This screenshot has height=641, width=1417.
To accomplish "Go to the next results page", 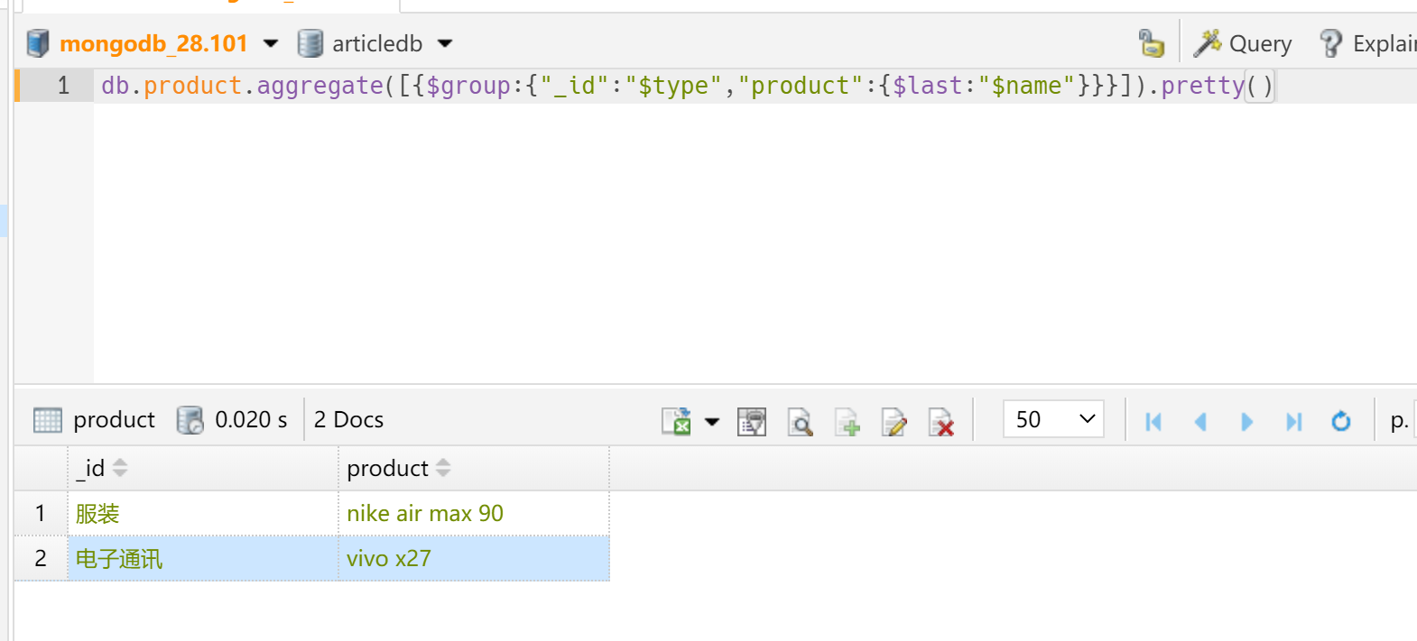I will (x=1246, y=421).
